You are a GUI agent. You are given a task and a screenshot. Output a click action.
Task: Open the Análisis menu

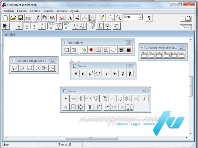pyautogui.click(x=48, y=11)
